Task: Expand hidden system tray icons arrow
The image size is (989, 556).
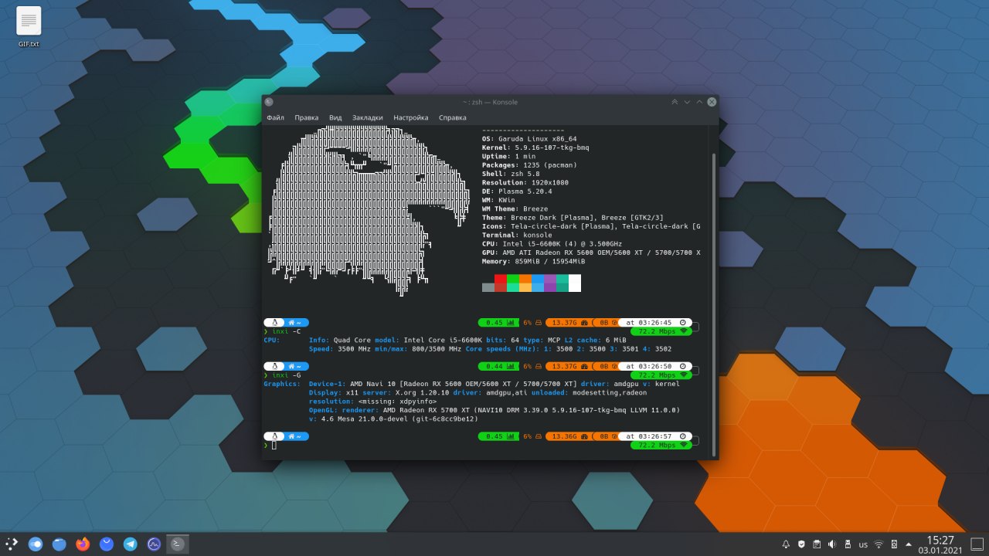Action: (909, 544)
